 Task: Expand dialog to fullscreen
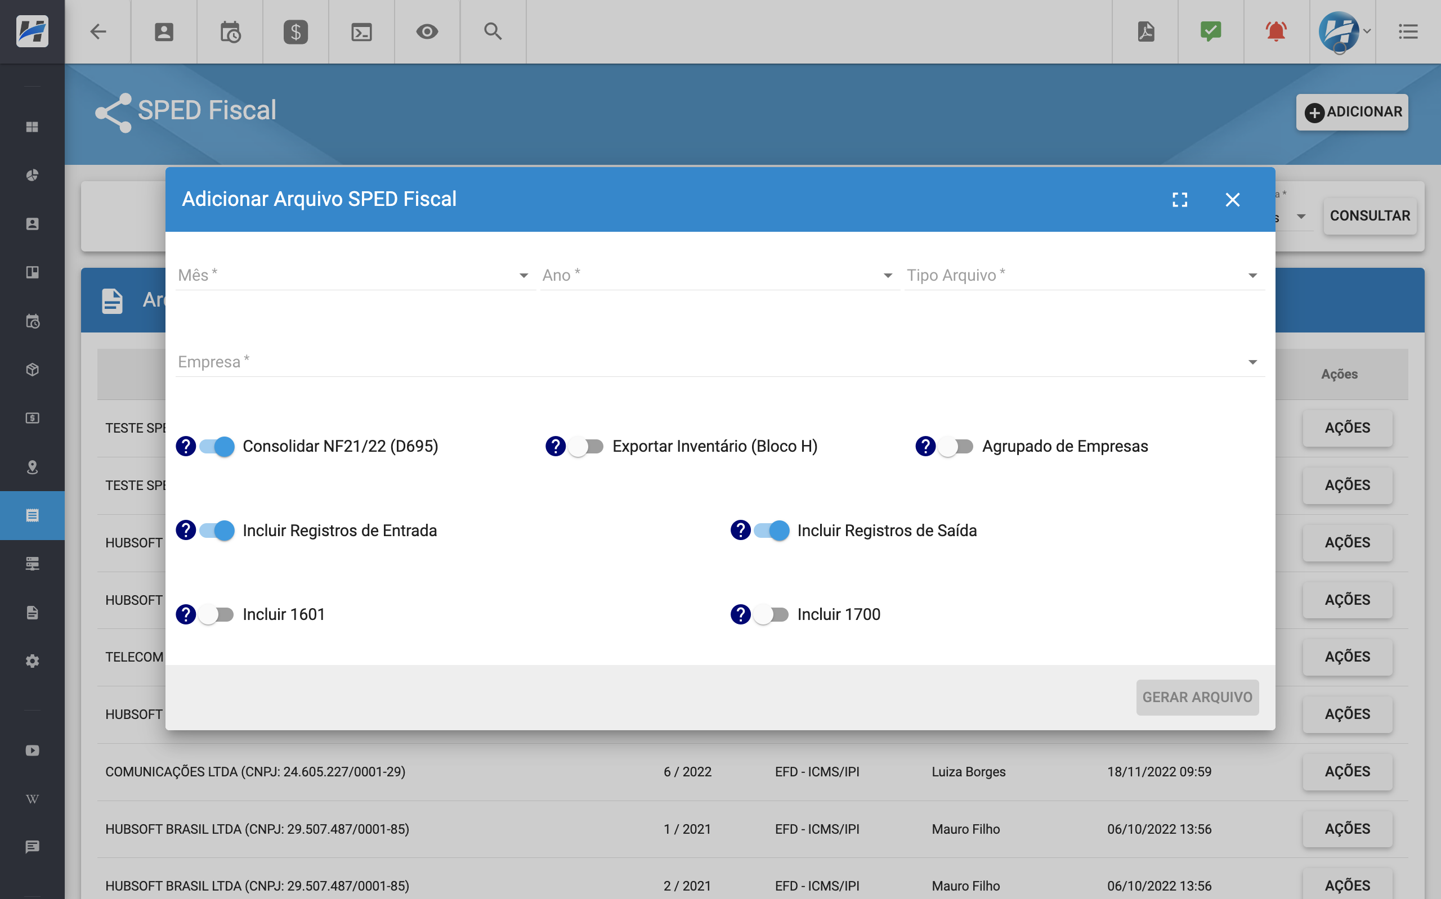click(x=1179, y=200)
